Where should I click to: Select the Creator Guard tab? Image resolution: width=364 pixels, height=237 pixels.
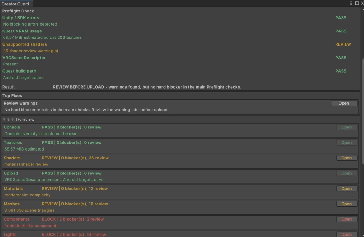pos(17,4)
